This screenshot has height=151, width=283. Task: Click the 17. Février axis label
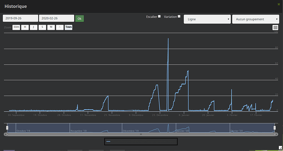point(256,115)
